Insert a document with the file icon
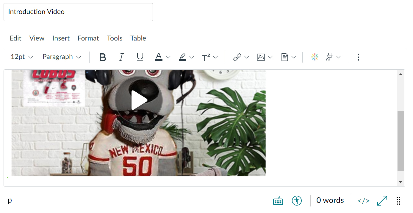 pyautogui.click(x=285, y=57)
